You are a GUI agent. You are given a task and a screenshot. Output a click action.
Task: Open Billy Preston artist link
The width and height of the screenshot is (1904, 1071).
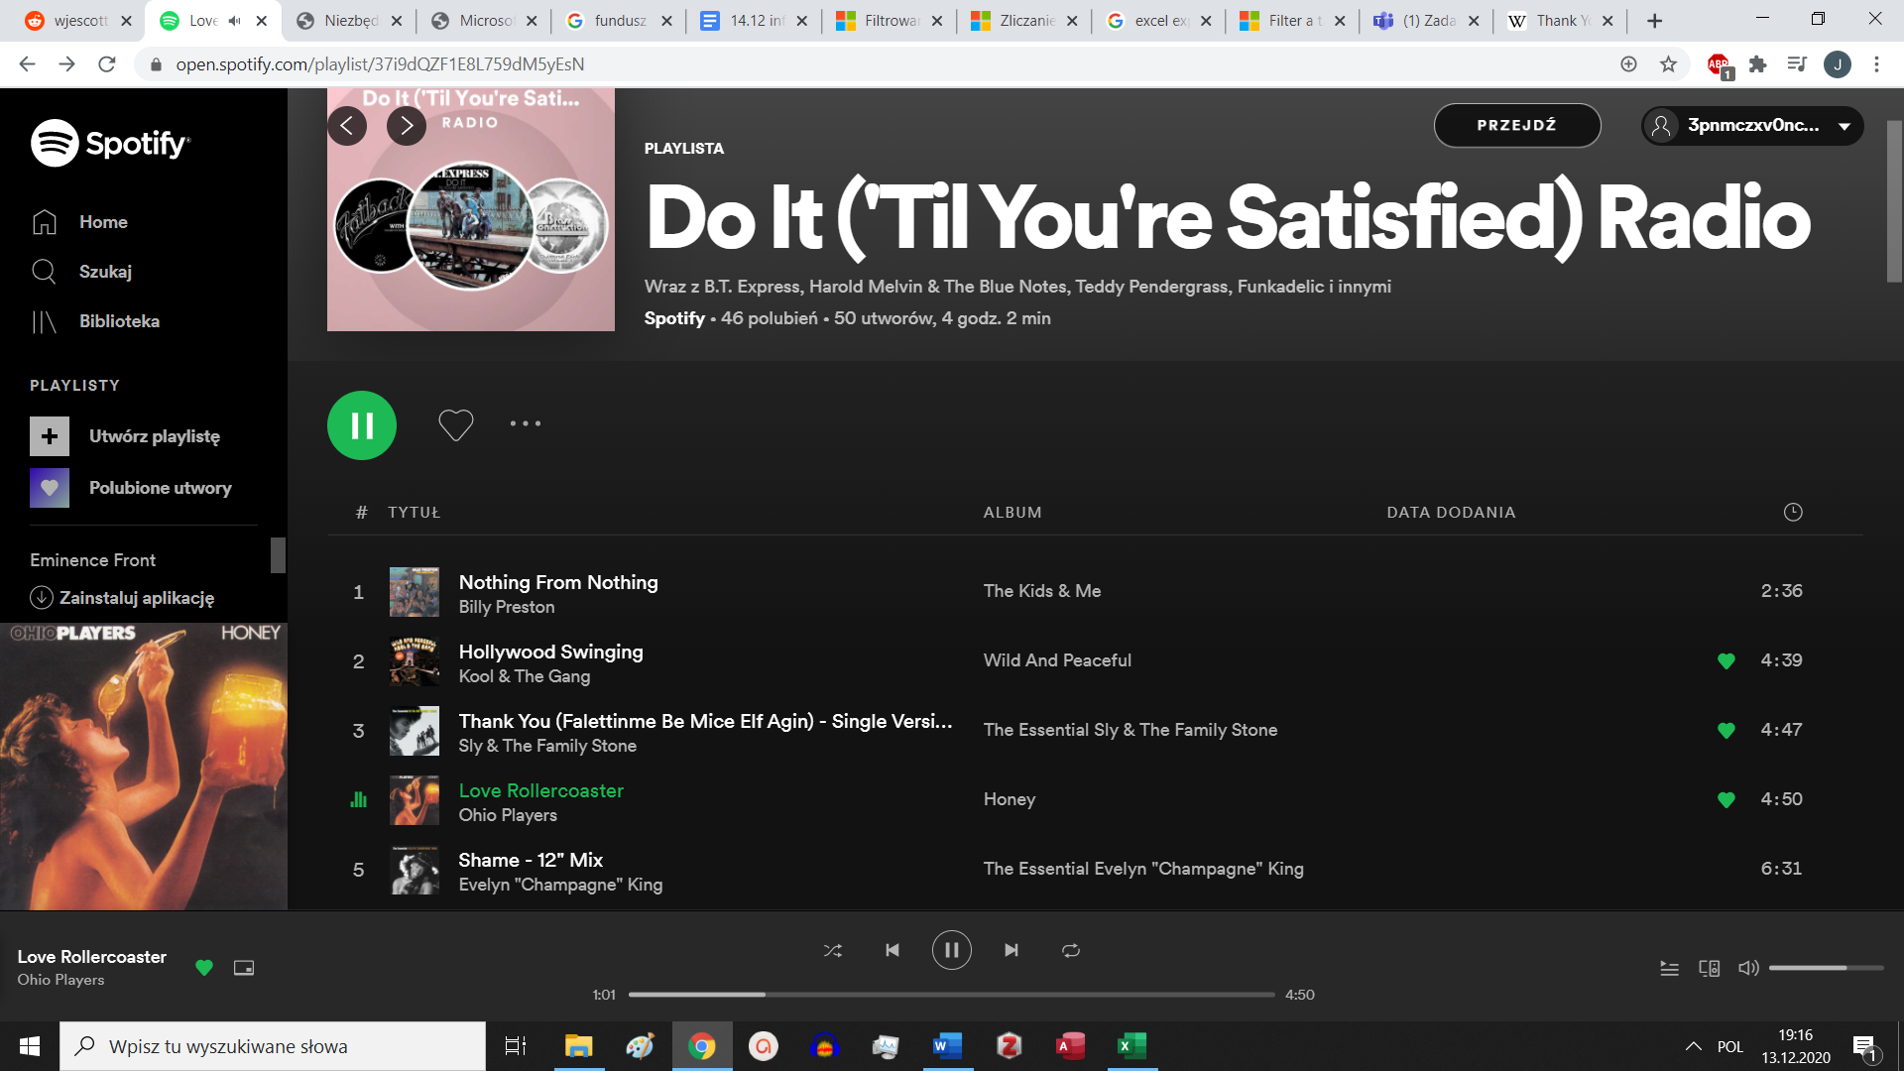click(x=507, y=607)
